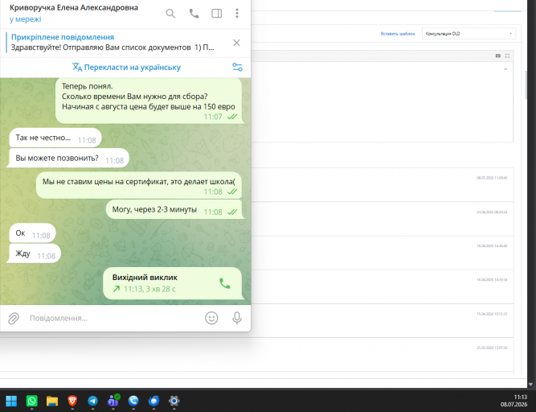This screenshot has height=412, width=536.
Task: Open the blue phone app on taskbar
Action: coord(133,401)
